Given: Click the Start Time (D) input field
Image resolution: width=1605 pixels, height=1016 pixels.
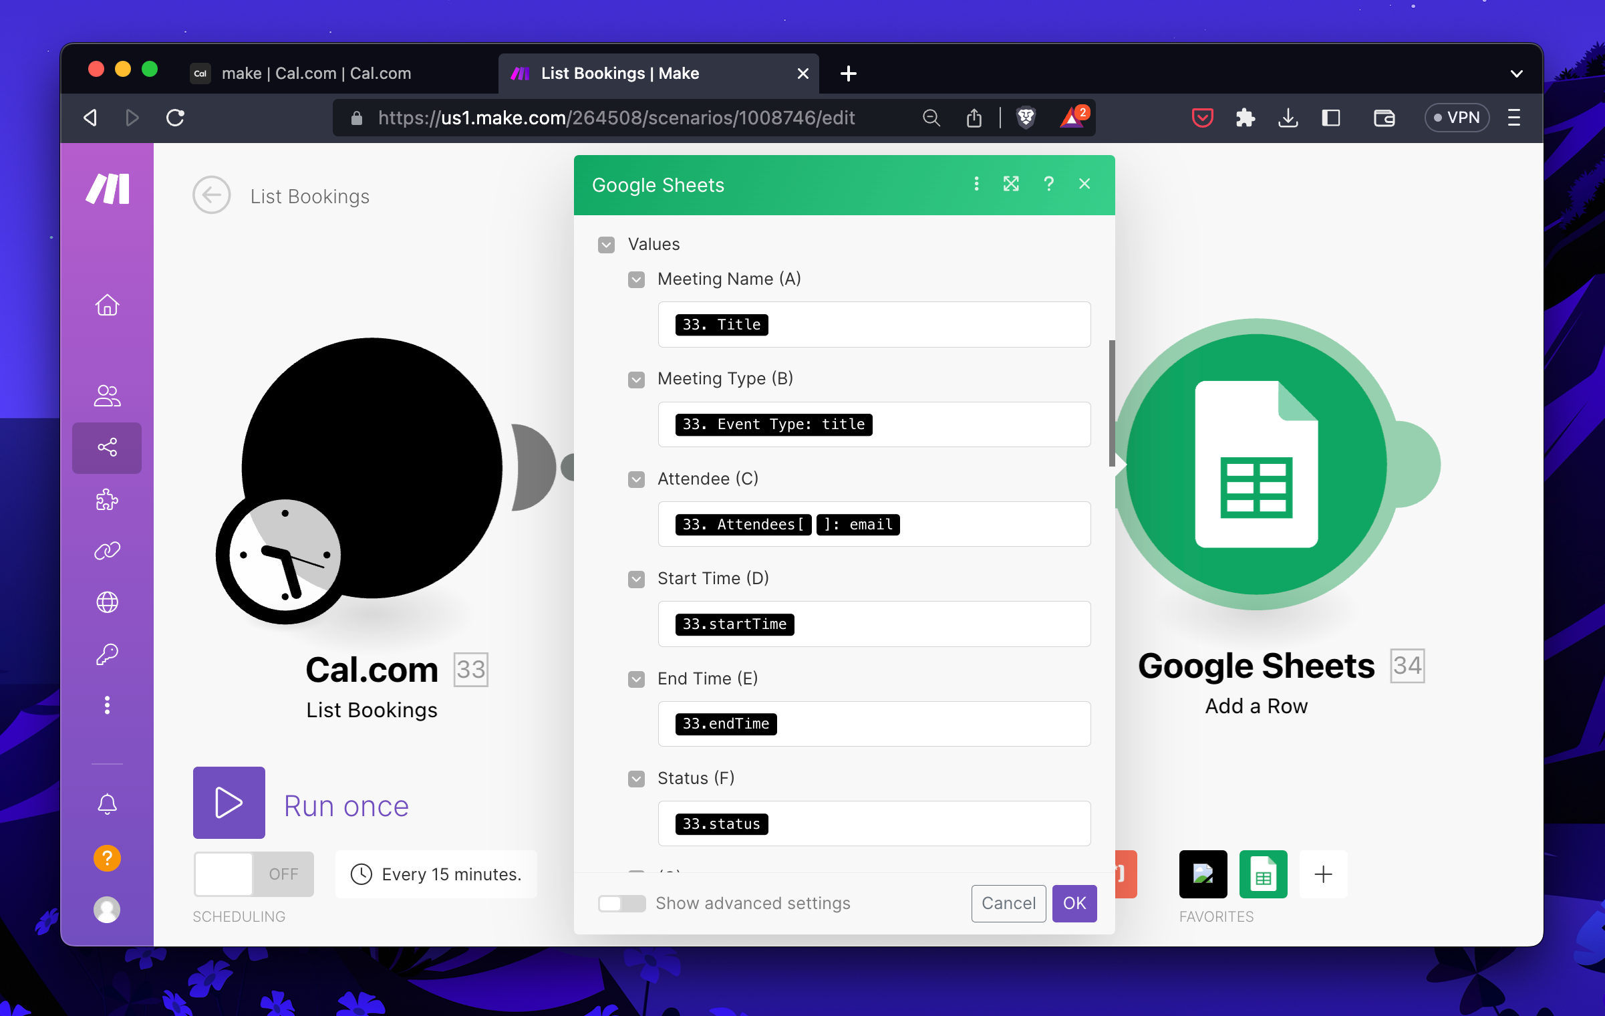Looking at the screenshot, I should 874,624.
